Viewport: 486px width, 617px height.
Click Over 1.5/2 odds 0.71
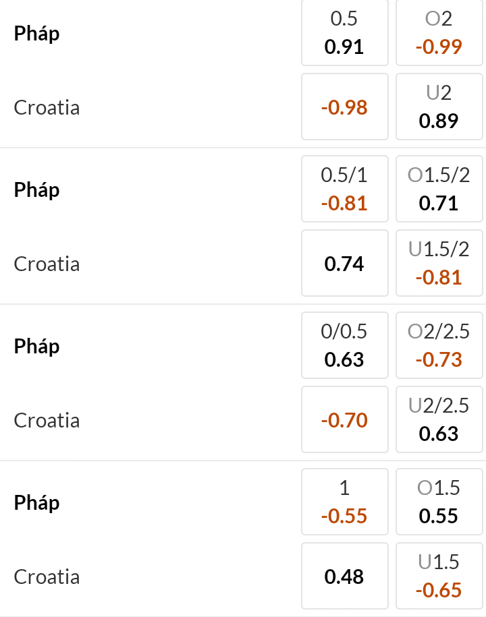click(439, 189)
